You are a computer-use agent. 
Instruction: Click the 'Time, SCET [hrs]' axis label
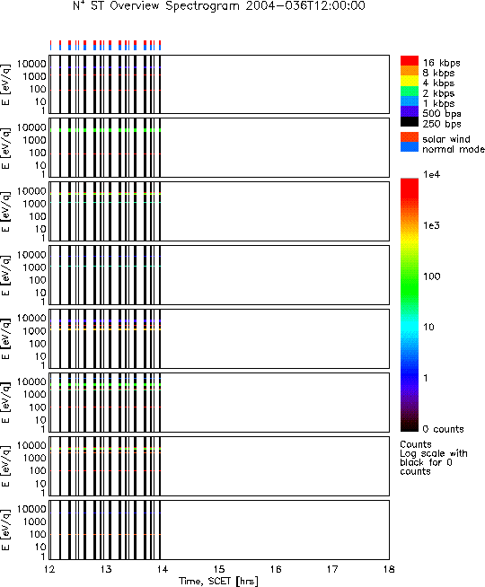(x=218, y=582)
